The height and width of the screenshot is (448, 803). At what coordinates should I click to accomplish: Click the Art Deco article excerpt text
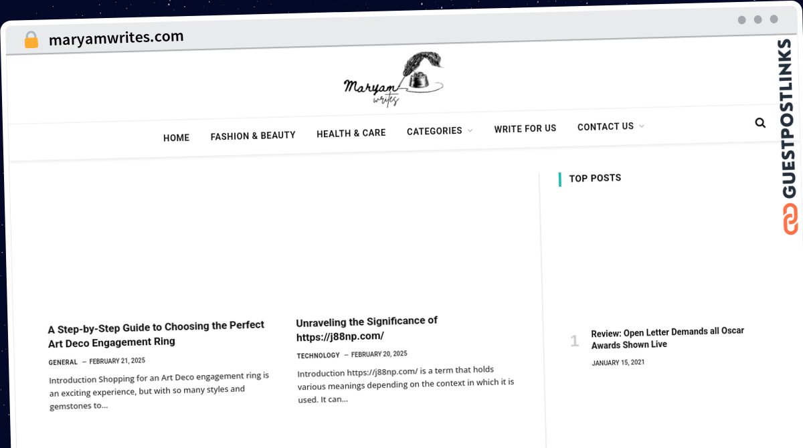(159, 390)
